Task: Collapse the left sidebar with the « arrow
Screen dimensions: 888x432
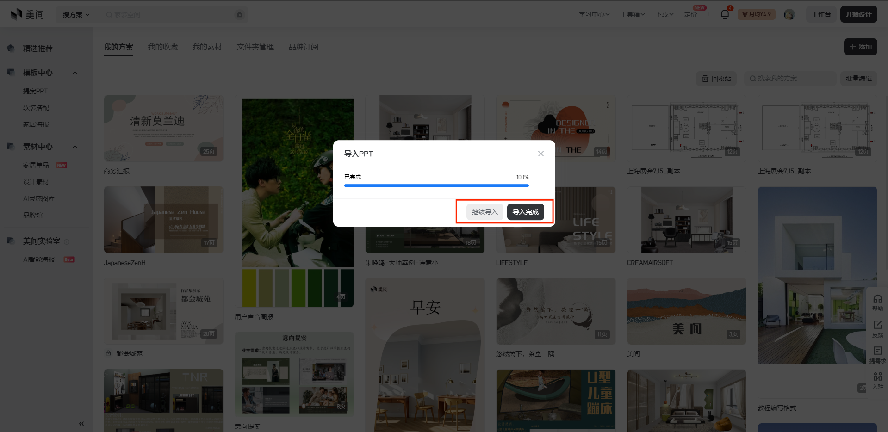Action: 81,423
